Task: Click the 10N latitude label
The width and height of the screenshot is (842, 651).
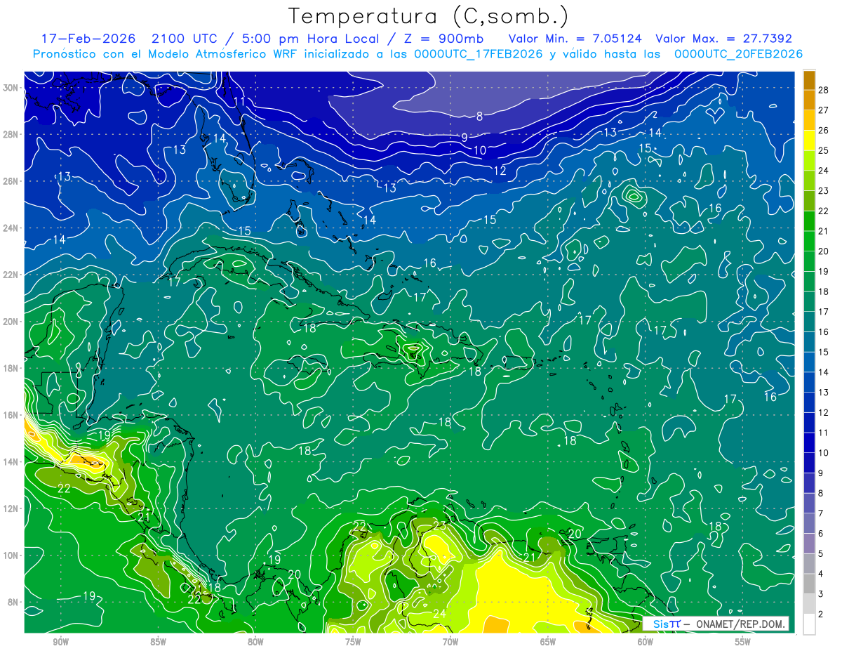Action: [x=11, y=555]
